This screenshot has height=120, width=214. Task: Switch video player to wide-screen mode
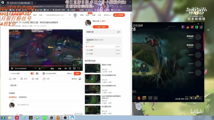[74, 68]
